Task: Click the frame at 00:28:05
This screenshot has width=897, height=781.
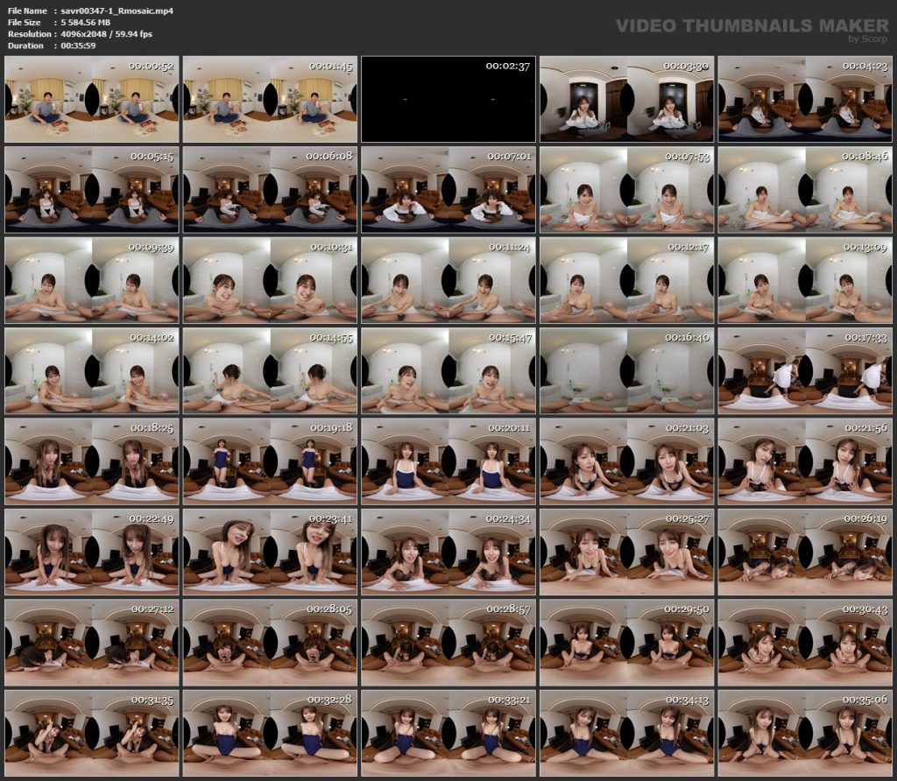Action: pyautogui.click(x=270, y=643)
